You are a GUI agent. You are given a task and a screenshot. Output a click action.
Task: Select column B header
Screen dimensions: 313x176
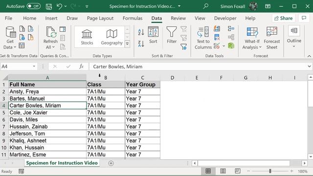pyautogui.click(x=106, y=77)
